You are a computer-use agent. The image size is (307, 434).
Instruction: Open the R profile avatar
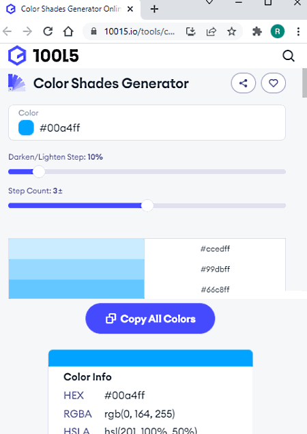pyautogui.click(x=278, y=31)
